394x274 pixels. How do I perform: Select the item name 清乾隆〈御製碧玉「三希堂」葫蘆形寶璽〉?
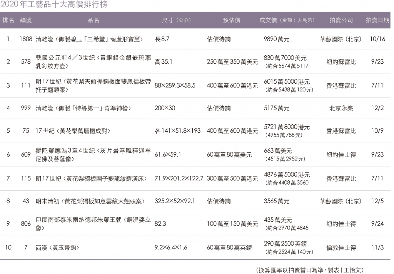click(x=89, y=39)
